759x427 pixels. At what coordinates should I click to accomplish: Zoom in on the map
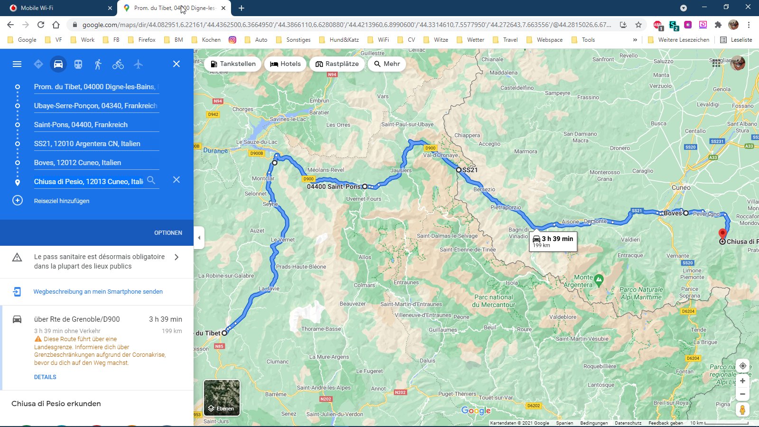pos(742,381)
